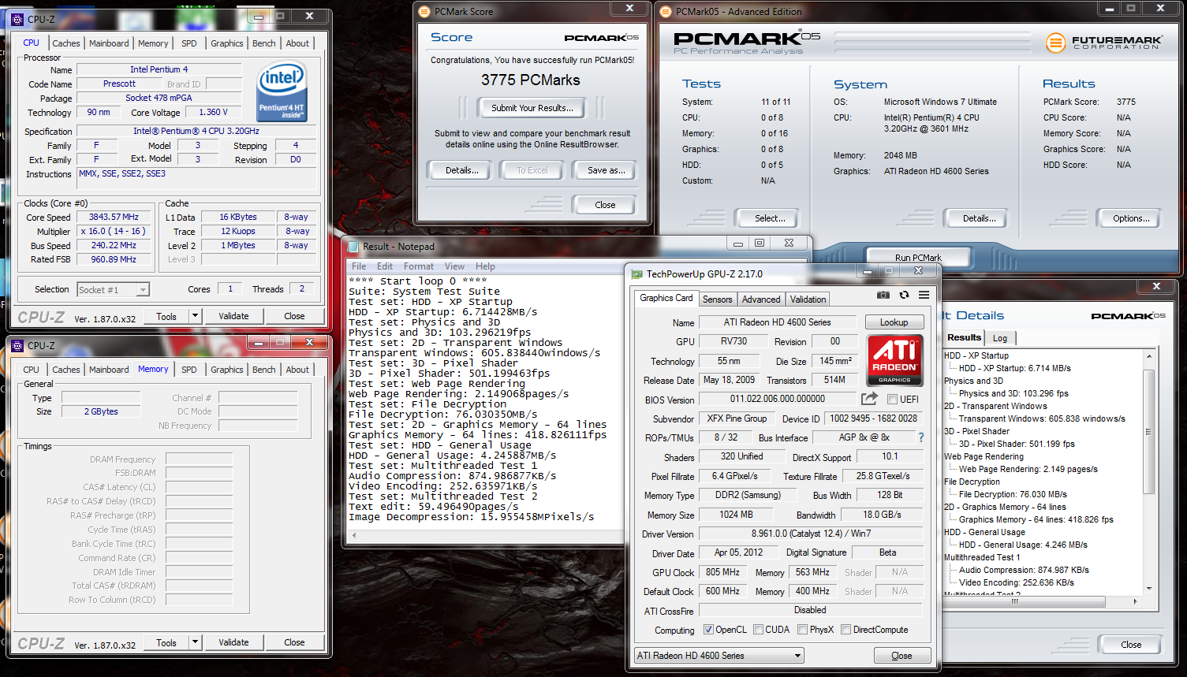Image resolution: width=1187 pixels, height=677 pixels.
Task: Open the GPU-Z Validation tab
Action: 808,299
